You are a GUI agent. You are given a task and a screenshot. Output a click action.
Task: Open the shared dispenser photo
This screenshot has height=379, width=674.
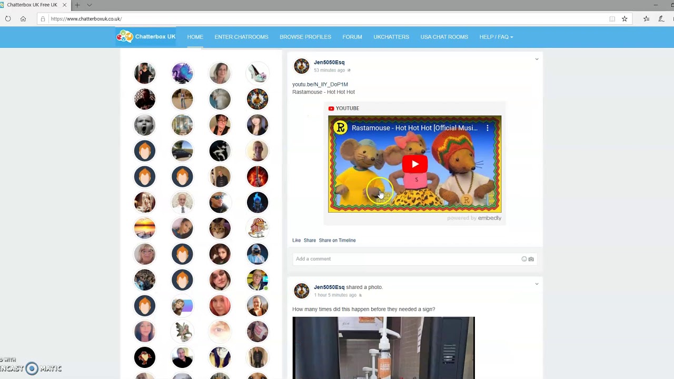tap(383, 348)
